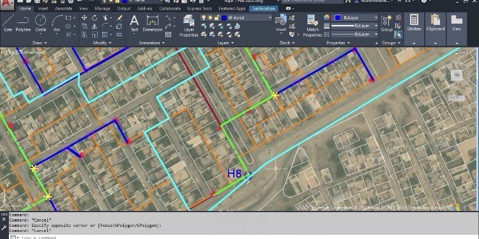Open the Collaborate ribbon tab

pos(170,8)
